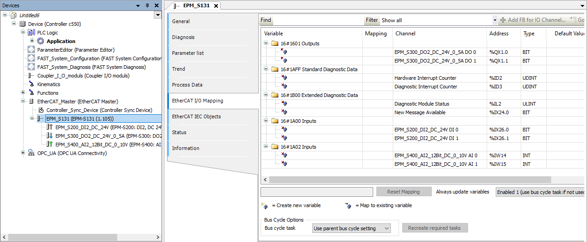587x242 pixels.
Task: Pin the Devices panel
Action: (x=147, y=5)
